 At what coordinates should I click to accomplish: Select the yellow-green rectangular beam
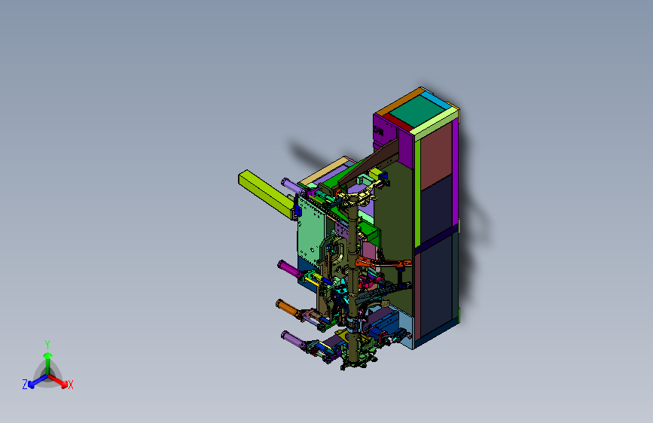click(x=266, y=193)
